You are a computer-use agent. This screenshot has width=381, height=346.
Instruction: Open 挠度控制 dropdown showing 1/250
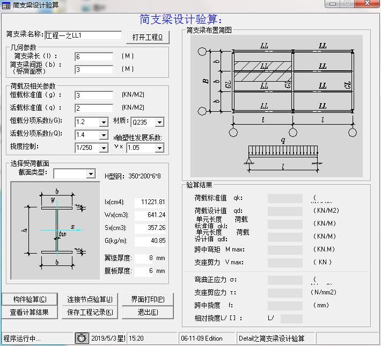(104, 148)
